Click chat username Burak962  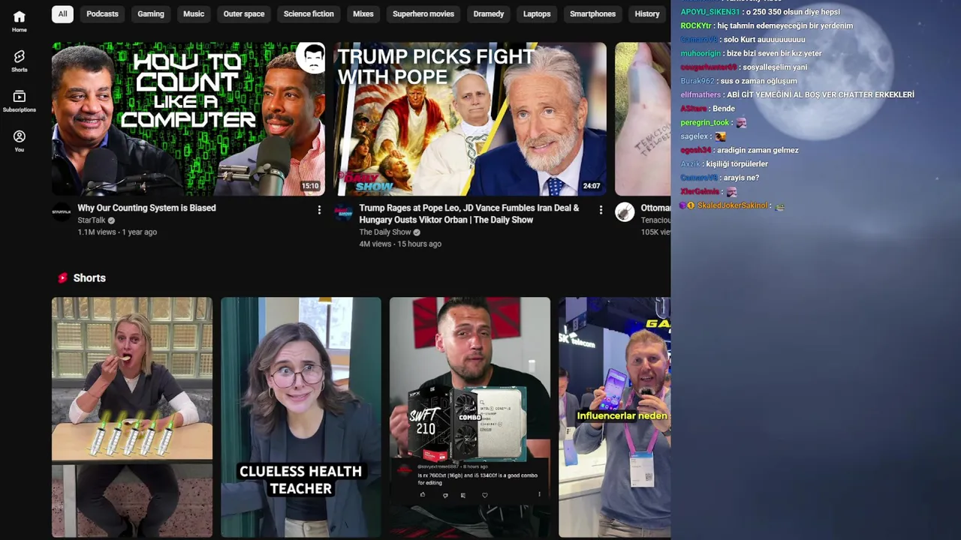point(697,81)
